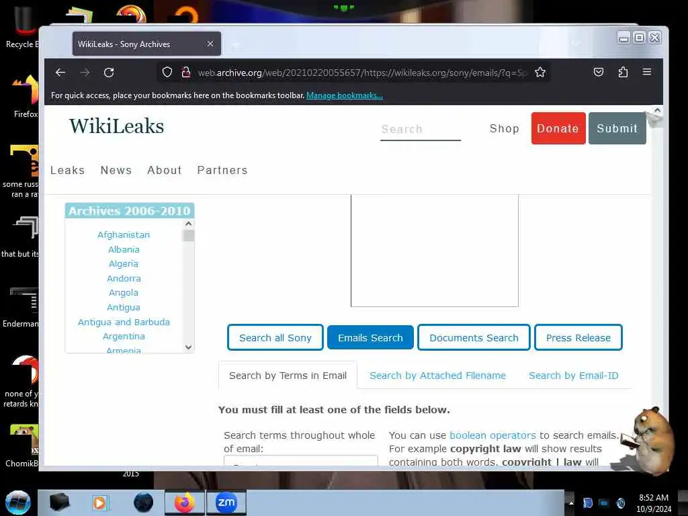The image size is (688, 516).
Task: Open the Recycle Bin desktop icon
Action: tap(22, 28)
